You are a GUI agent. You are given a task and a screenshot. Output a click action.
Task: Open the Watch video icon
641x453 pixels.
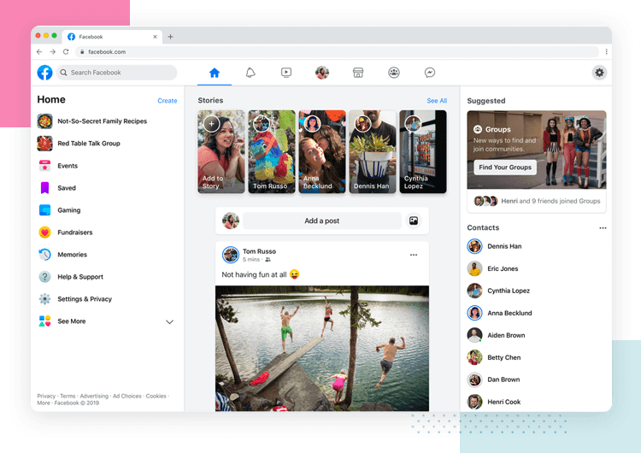(x=286, y=73)
